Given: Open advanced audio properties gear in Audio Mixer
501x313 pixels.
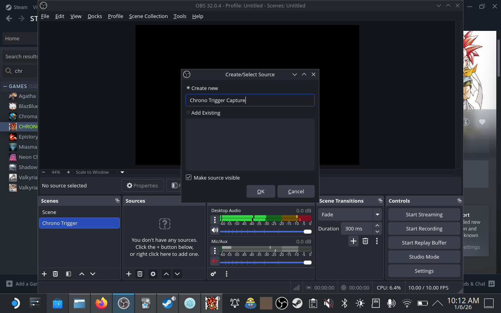Looking at the screenshot, I should click(x=213, y=274).
